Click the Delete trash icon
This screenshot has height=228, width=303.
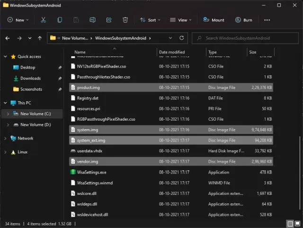click(x=125, y=20)
